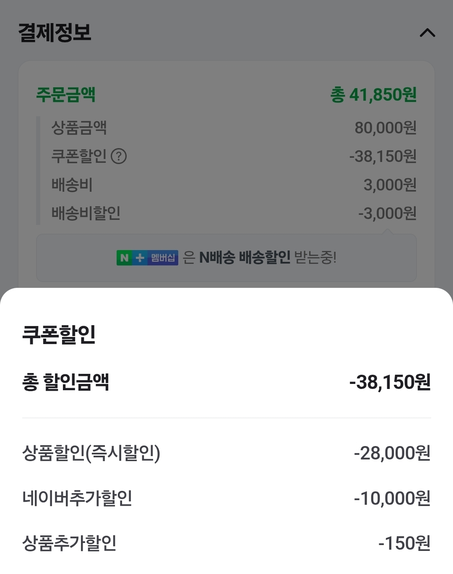Select the 총 41,850원 total amount
The height and width of the screenshot is (574, 453).
point(373,94)
